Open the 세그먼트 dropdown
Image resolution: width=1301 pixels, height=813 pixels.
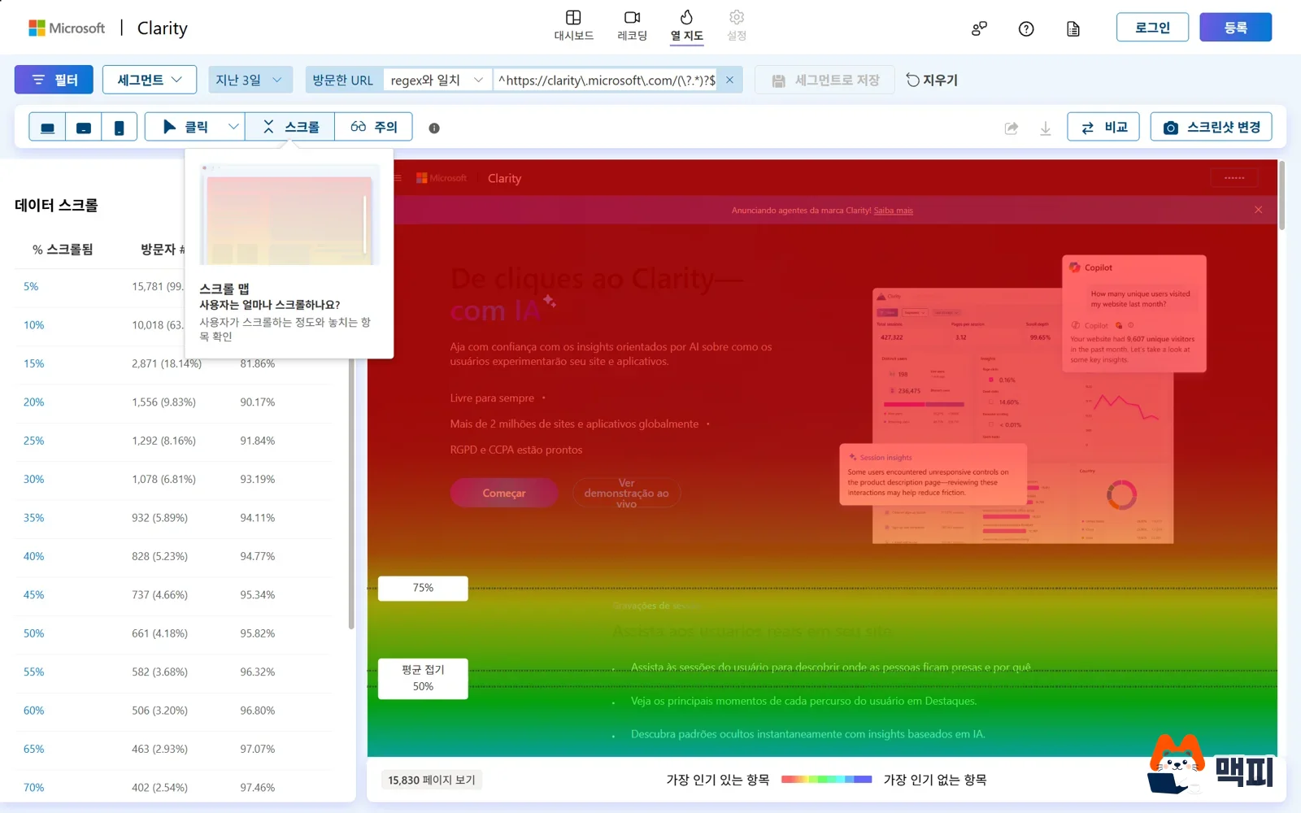click(150, 80)
